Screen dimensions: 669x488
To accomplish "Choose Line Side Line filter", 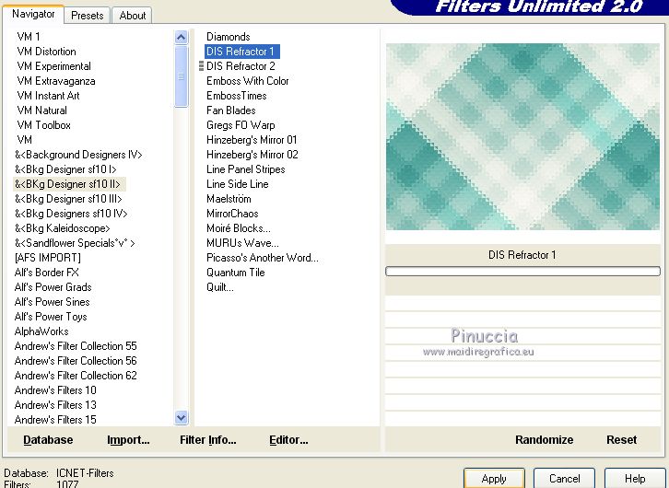I will pyautogui.click(x=237, y=184).
